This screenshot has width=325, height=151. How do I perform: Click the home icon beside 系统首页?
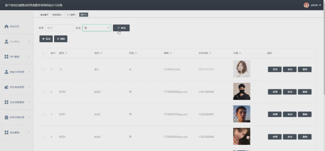[x=6, y=26]
